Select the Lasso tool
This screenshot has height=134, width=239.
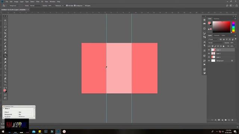pos(5,27)
